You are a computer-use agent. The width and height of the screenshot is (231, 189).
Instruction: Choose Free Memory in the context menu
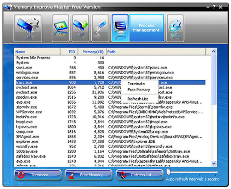pyautogui.click(x=139, y=90)
